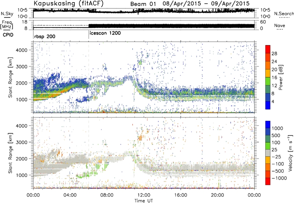Click the 'CPID' row label
This screenshot has height=203, width=294.
8,35
